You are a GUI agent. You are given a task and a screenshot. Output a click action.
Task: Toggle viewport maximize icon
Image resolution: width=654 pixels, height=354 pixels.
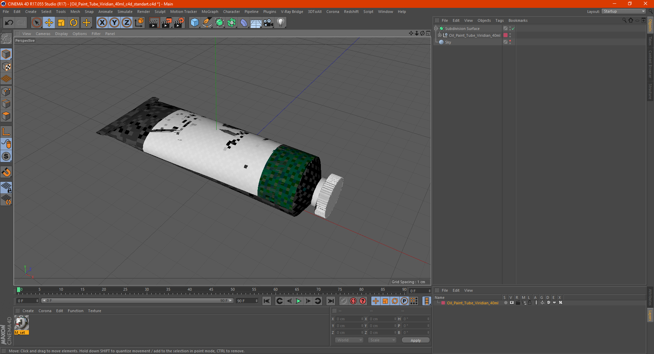(x=428, y=33)
